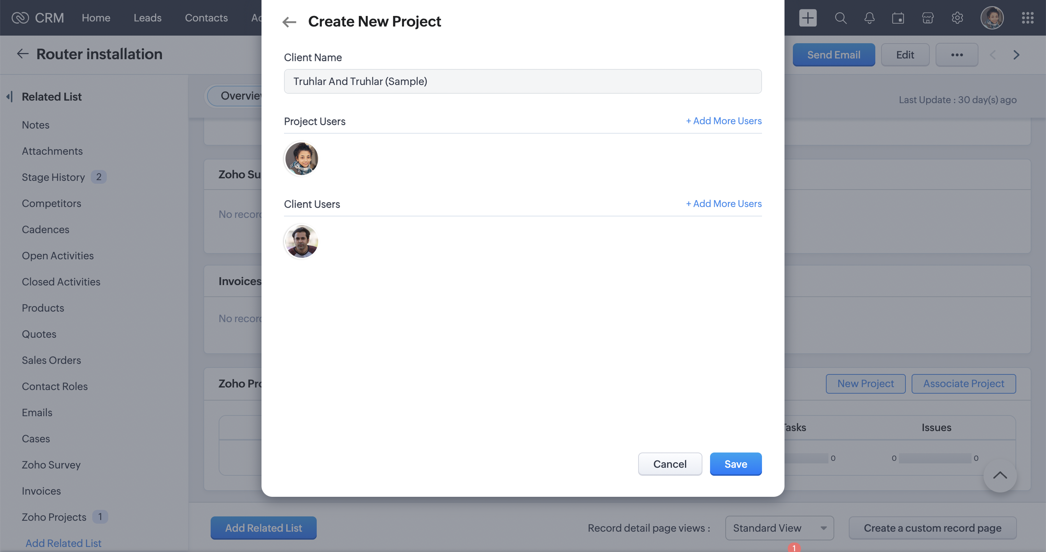Open the marketplace store icon
Screen dimensions: 1046x552
(928, 18)
